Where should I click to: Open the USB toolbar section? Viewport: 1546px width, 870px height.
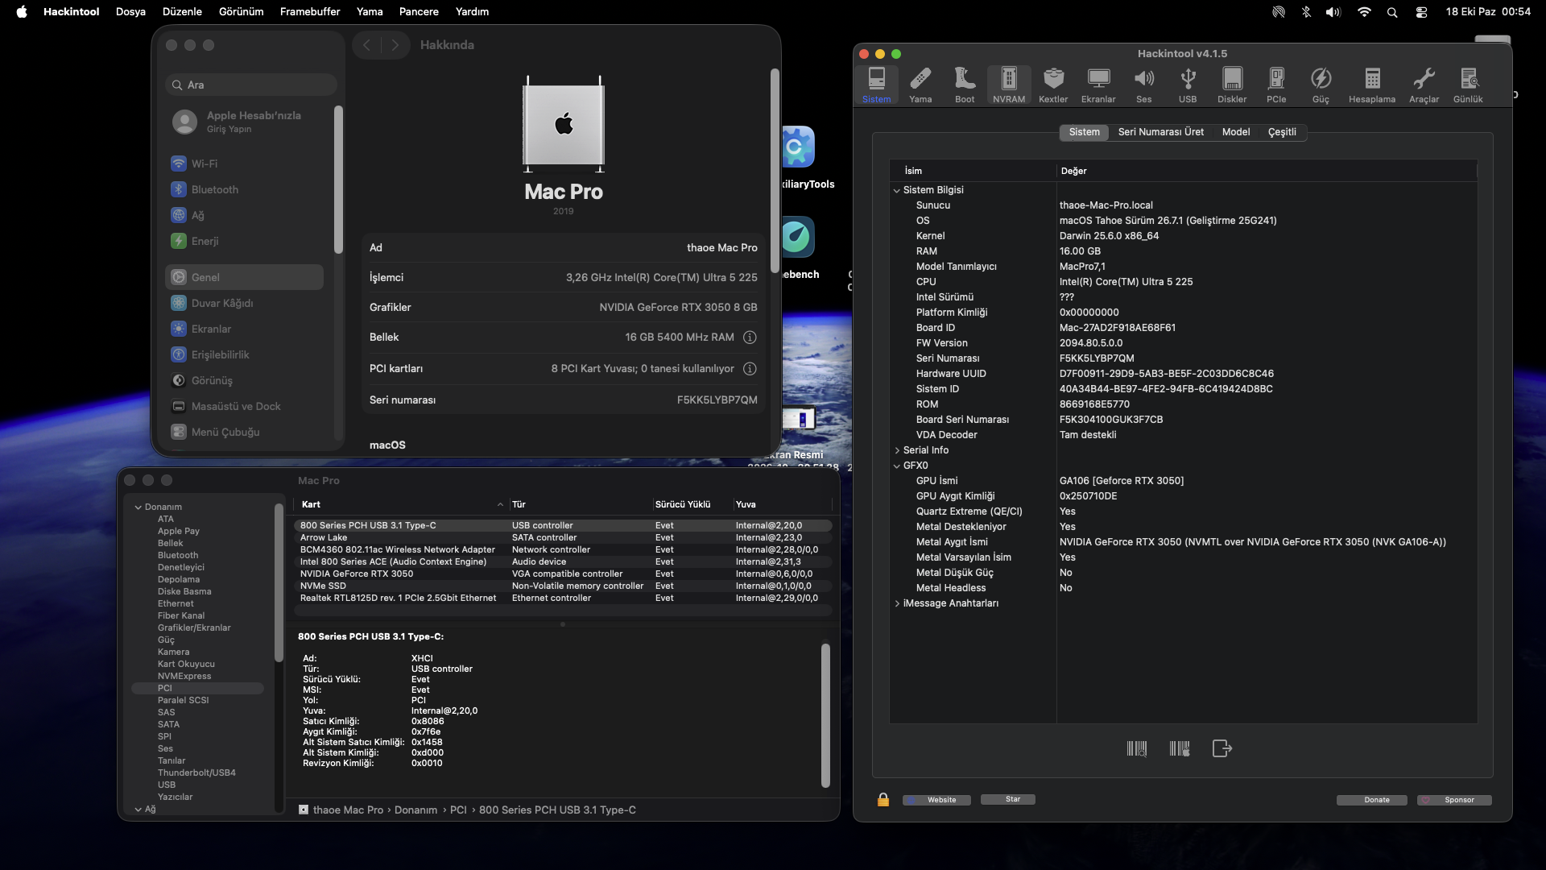tap(1188, 85)
